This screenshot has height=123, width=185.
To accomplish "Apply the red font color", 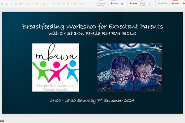I will 44,4.
